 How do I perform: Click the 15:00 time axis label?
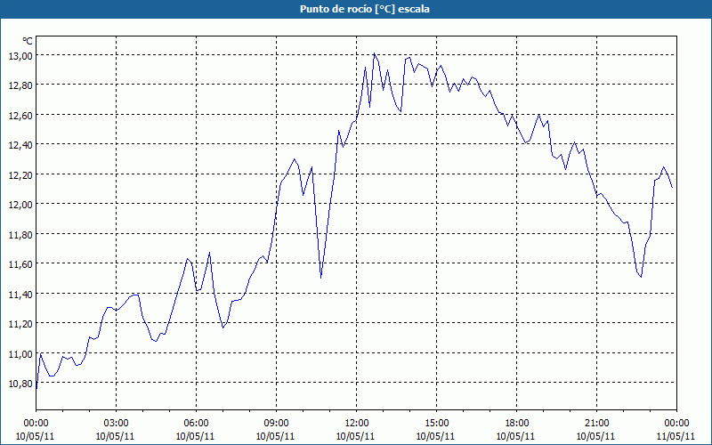[x=436, y=424]
